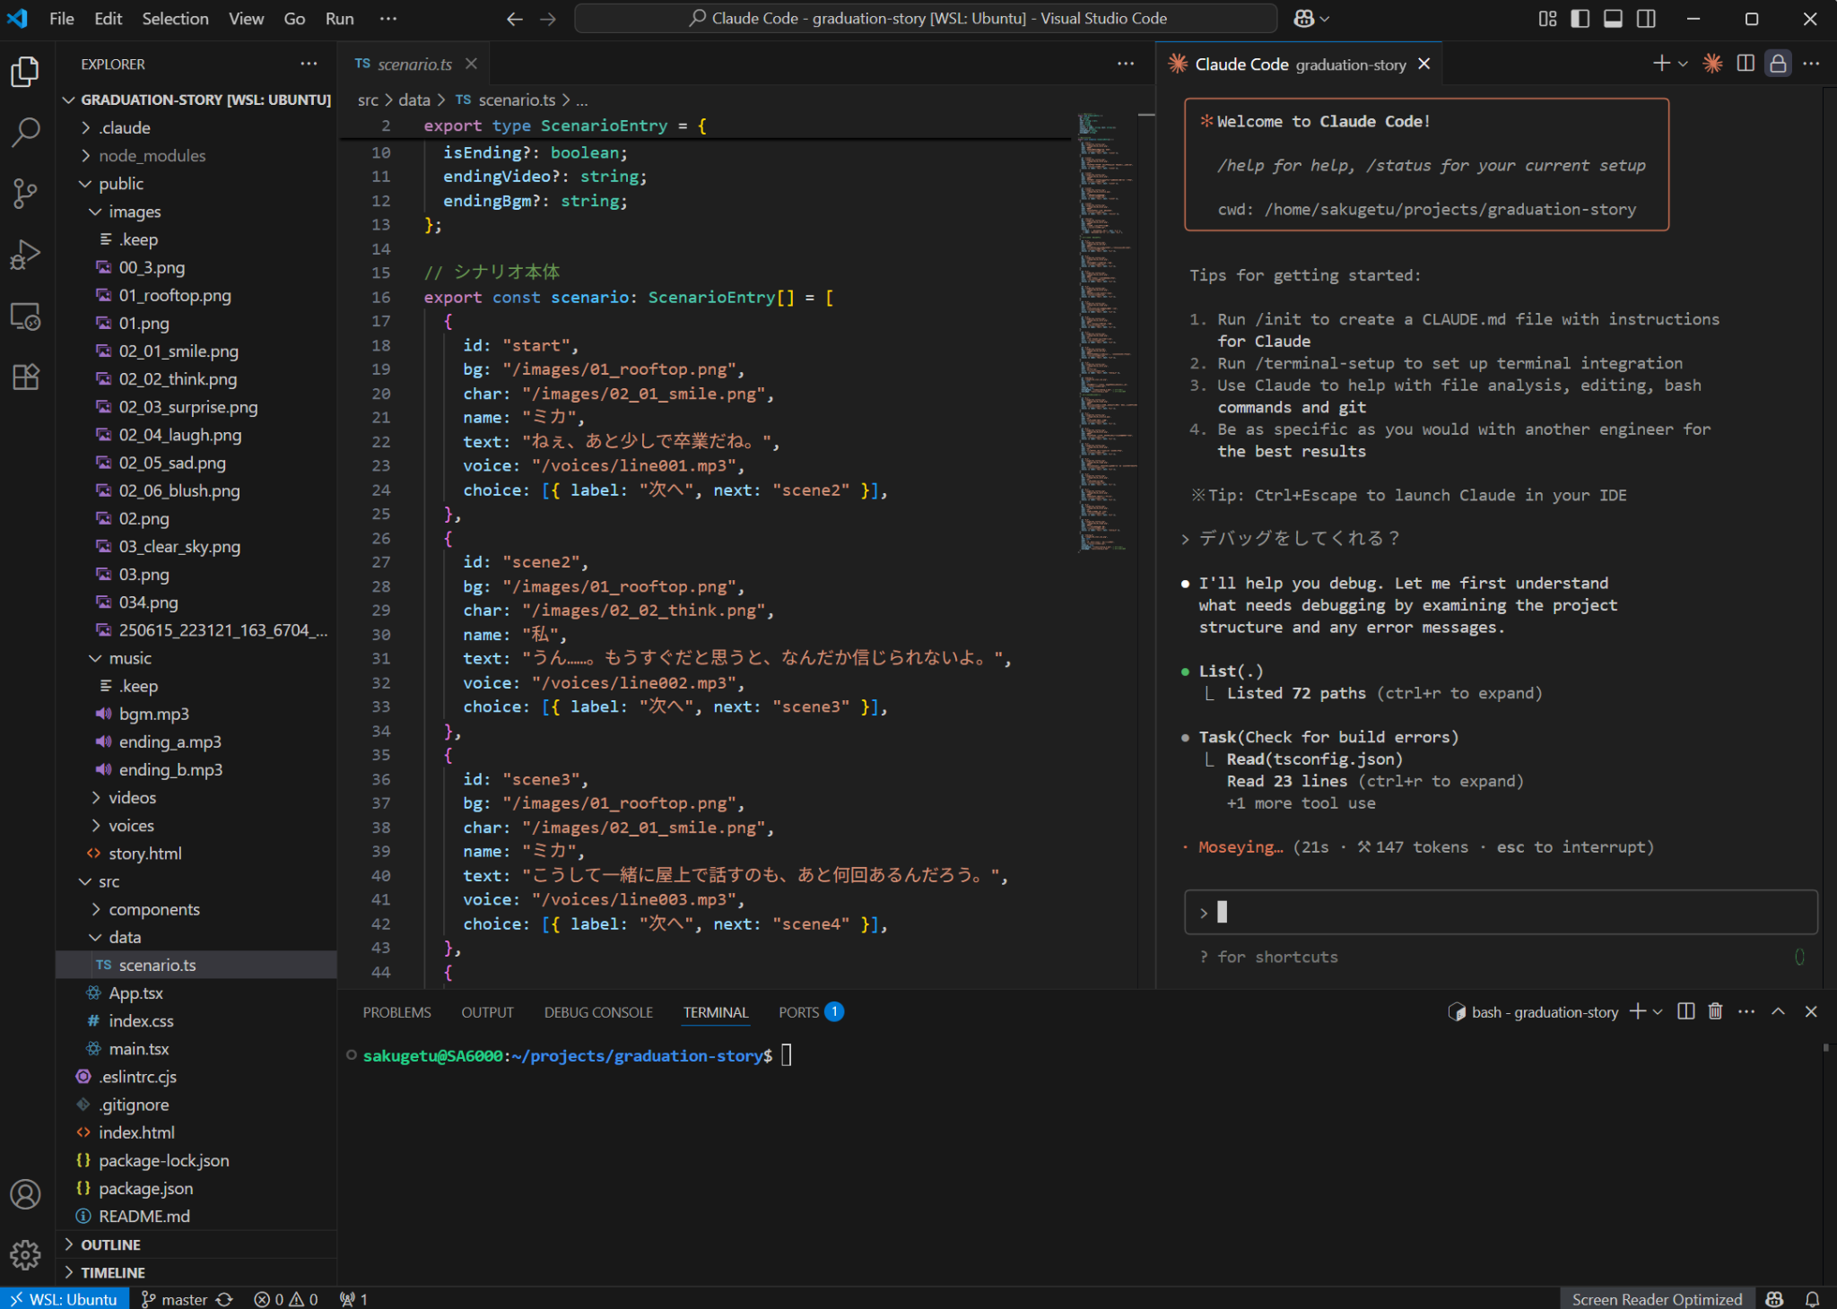
Task: Click the Claude Code prompt input box
Action: (1501, 913)
